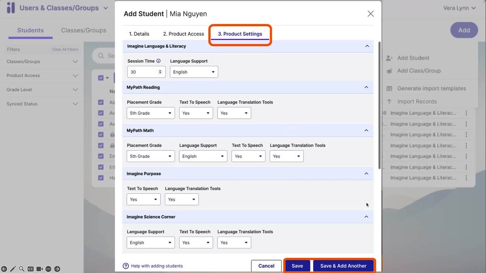Click the info icon beside Session Time
The height and width of the screenshot is (273, 486).
[158, 61]
